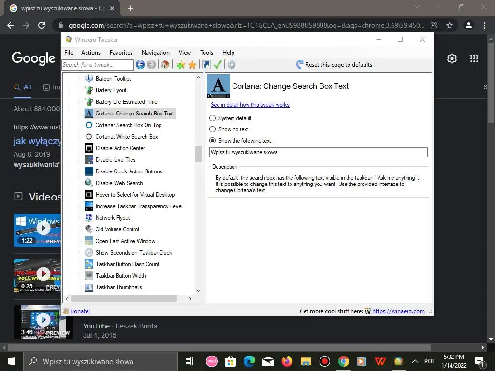Select Open Last Active Window tweak
This screenshot has height=371, width=495.
[125, 241]
